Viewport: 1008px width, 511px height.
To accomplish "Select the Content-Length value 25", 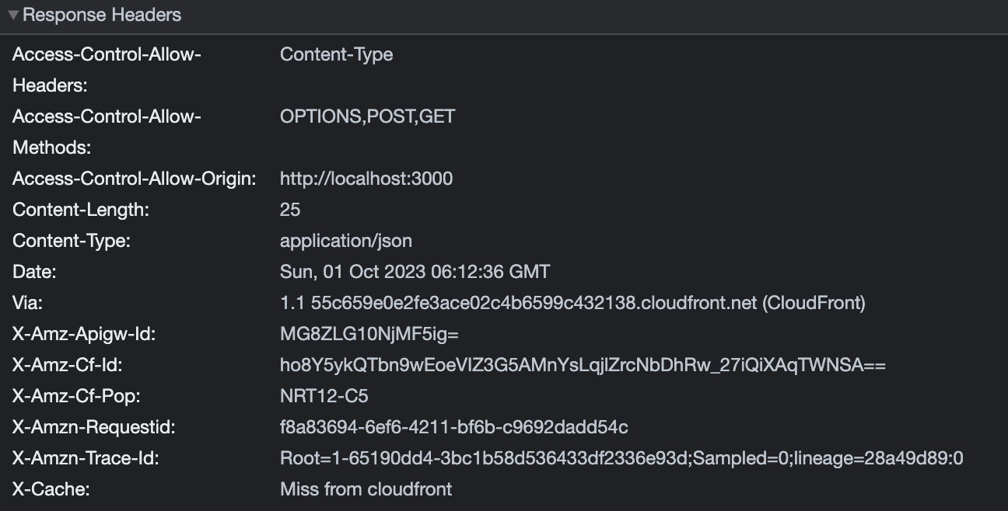I will [x=288, y=210].
